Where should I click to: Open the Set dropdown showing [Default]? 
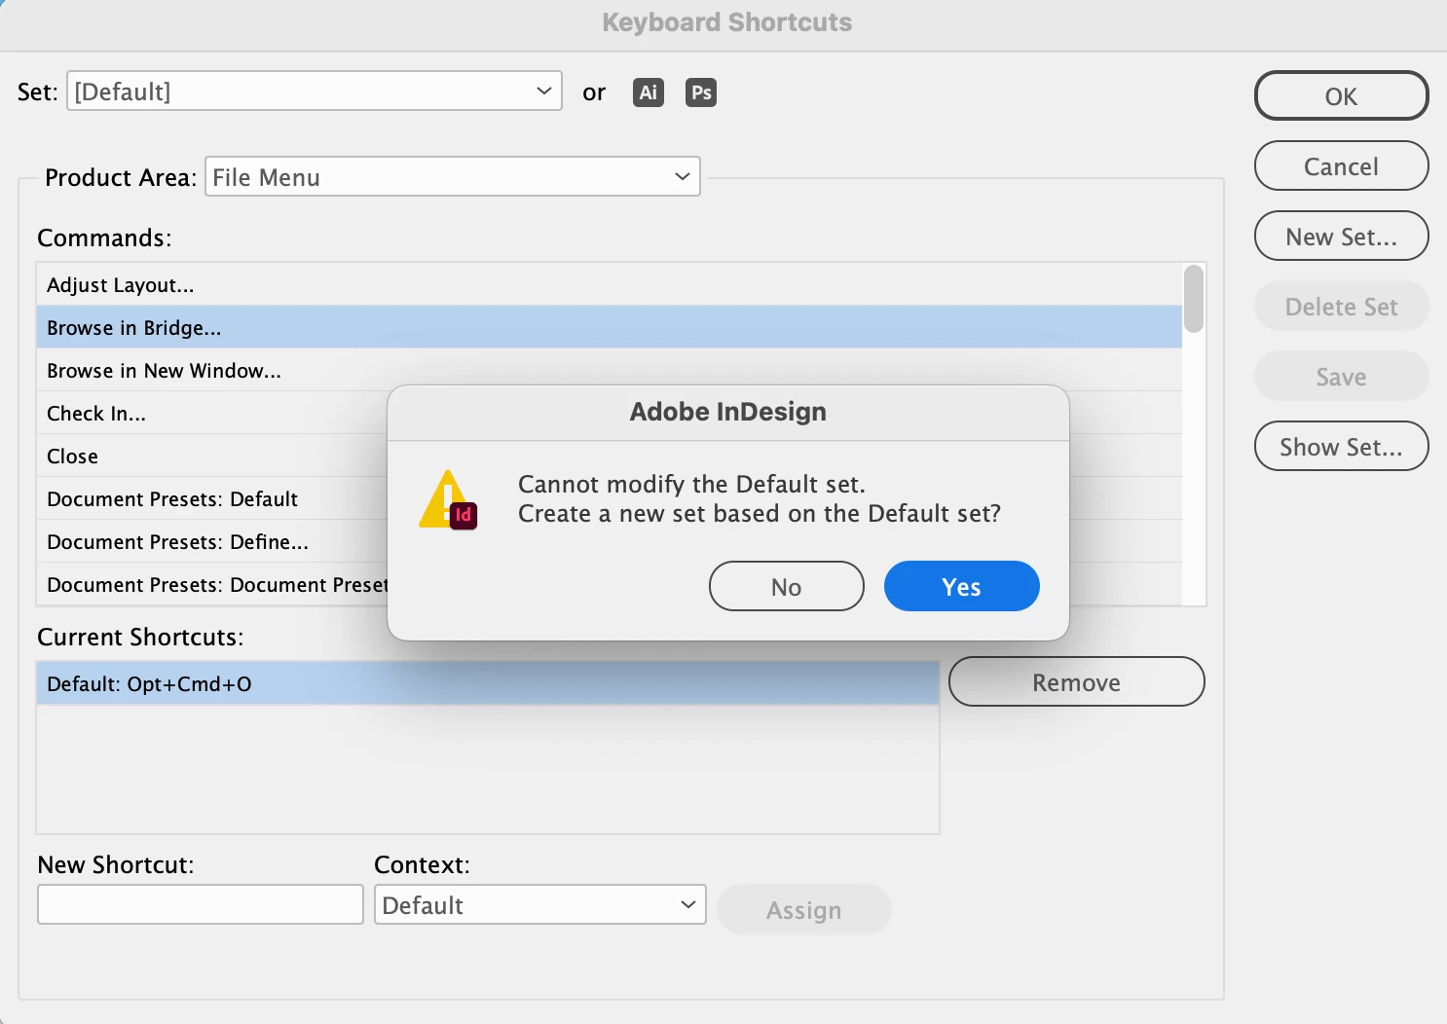(x=315, y=91)
